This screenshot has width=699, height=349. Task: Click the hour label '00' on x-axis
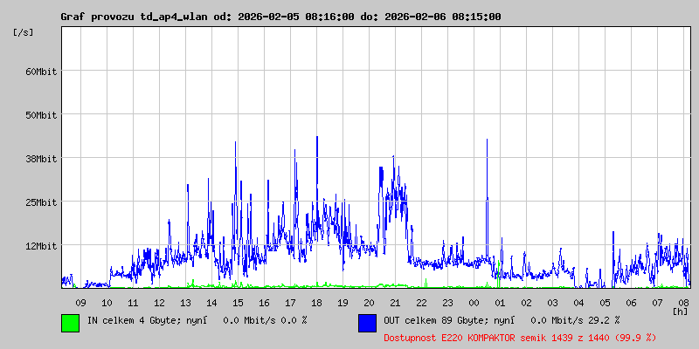click(474, 303)
